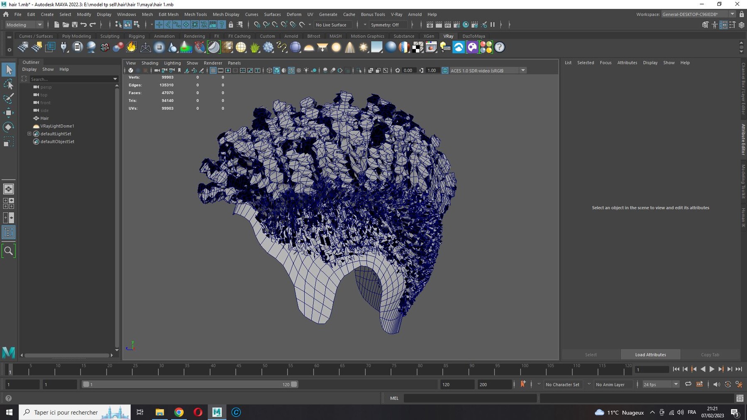The height and width of the screenshot is (420, 747).
Task: Redo the last action
Action: (x=93, y=25)
